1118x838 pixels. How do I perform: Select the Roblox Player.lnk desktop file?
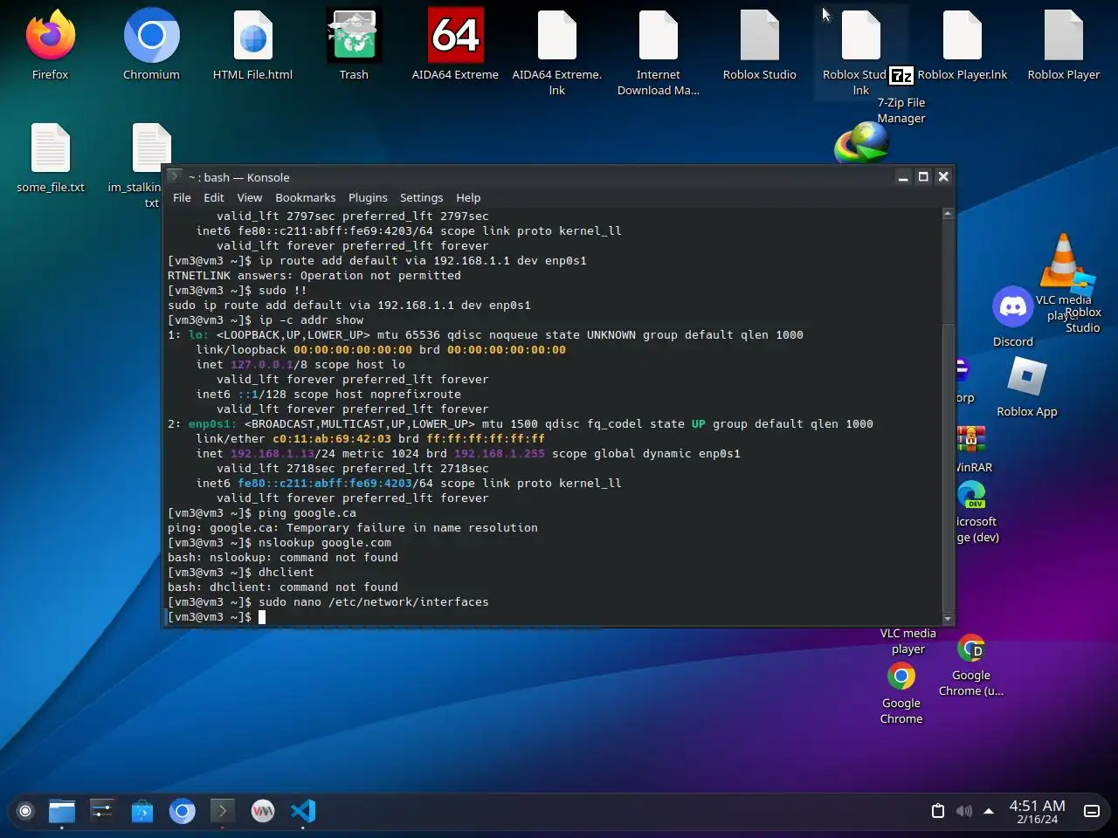point(962,35)
